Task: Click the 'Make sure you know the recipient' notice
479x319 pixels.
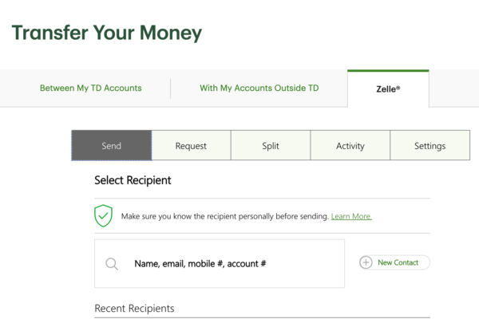Action: pos(224,216)
